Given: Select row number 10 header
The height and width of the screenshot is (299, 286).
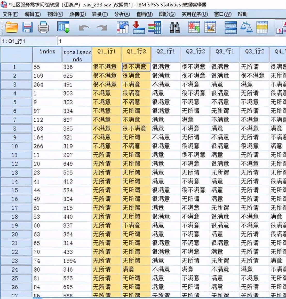Looking at the screenshot, I should click(x=15, y=146).
